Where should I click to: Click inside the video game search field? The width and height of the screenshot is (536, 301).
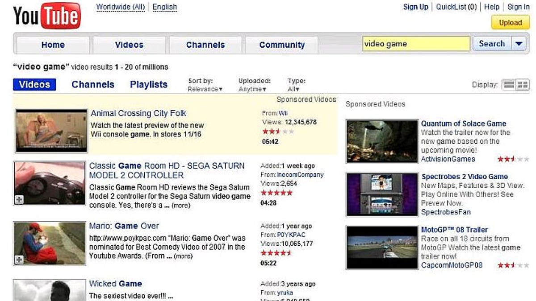[415, 44]
